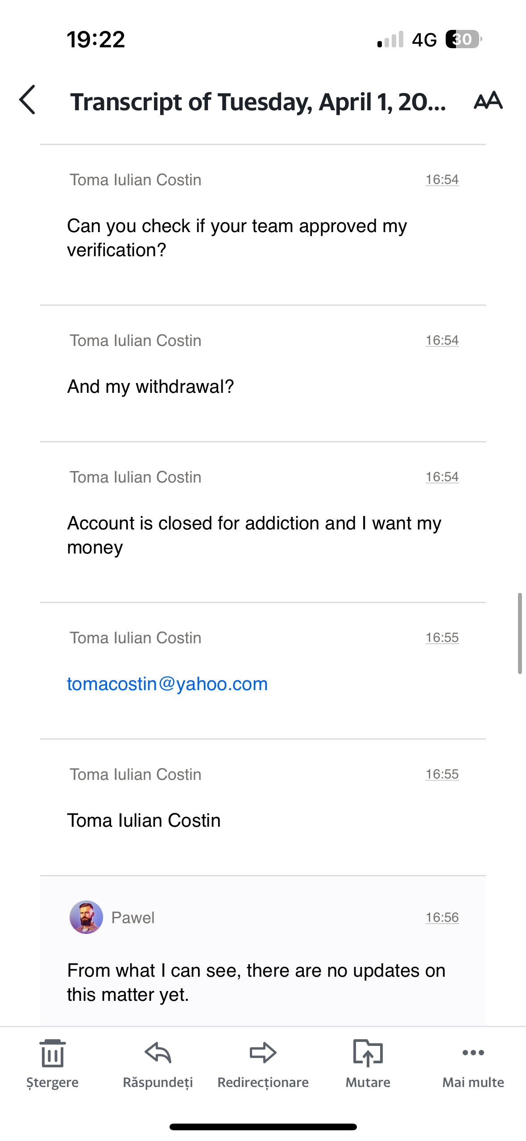Tap the truncated Transcript email title

258,102
